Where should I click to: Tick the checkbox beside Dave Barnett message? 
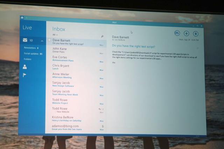pos(49,40)
